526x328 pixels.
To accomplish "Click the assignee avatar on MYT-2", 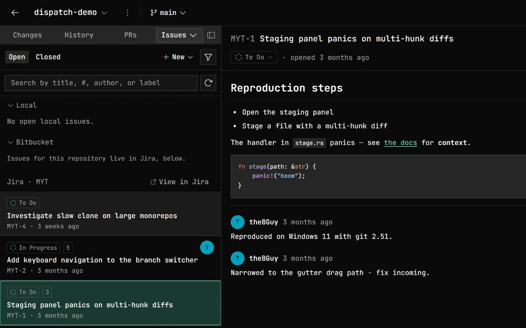I will coord(207,247).
